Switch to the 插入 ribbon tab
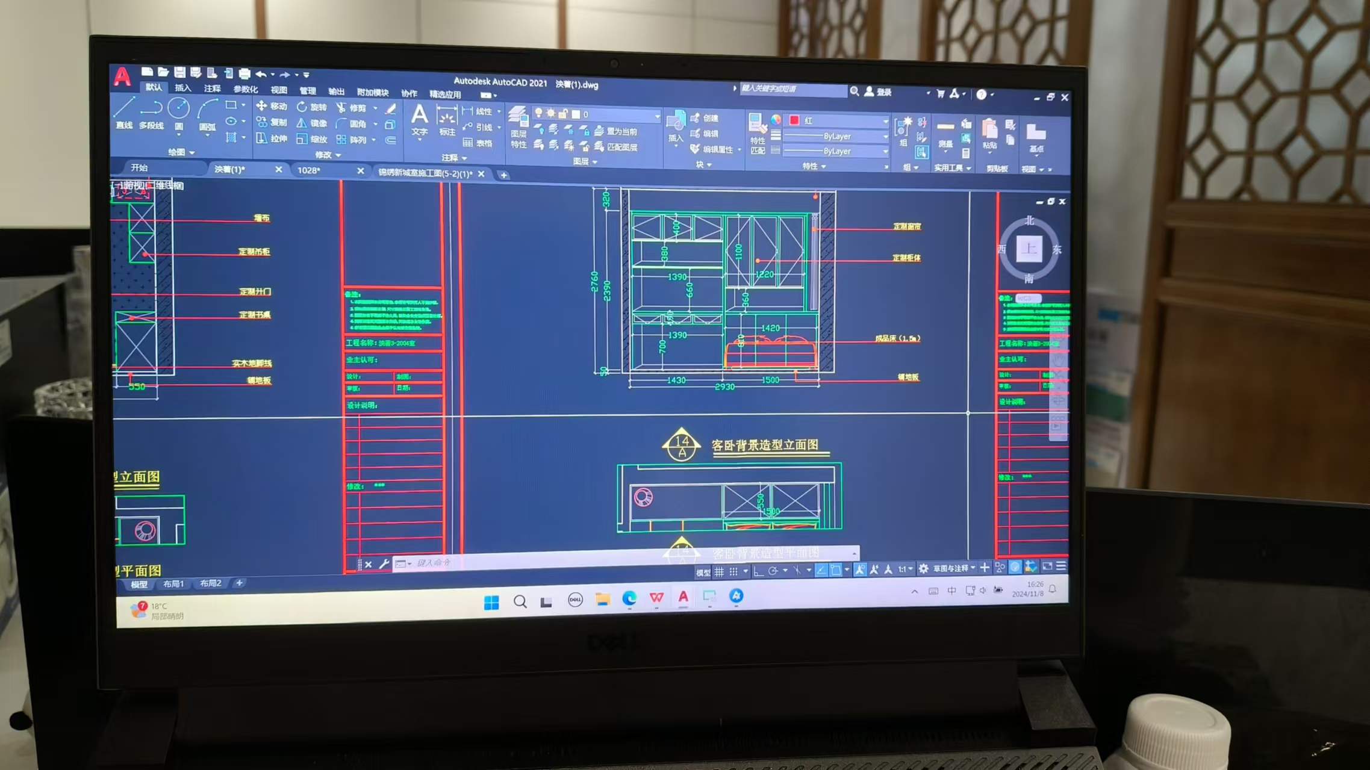The height and width of the screenshot is (770, 1370). coord(182,88)
